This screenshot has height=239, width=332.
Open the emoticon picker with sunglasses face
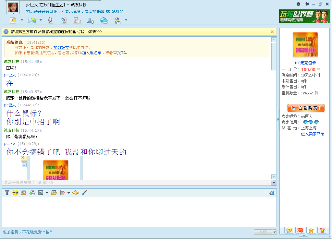click(15, 193)
